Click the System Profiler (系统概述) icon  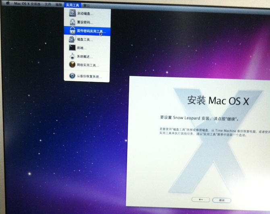[72, 56]
